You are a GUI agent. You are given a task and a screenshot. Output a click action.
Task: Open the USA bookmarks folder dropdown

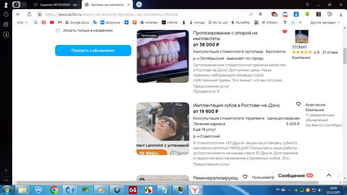point(22,22)
